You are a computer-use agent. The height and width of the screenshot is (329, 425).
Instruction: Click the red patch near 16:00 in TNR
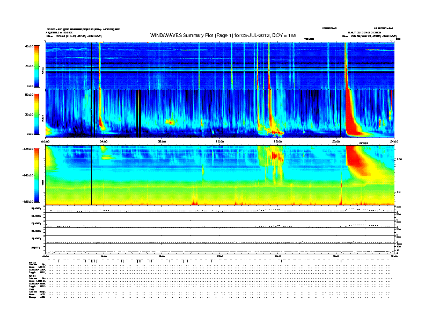pyautogui.click(x=276, y=156)
